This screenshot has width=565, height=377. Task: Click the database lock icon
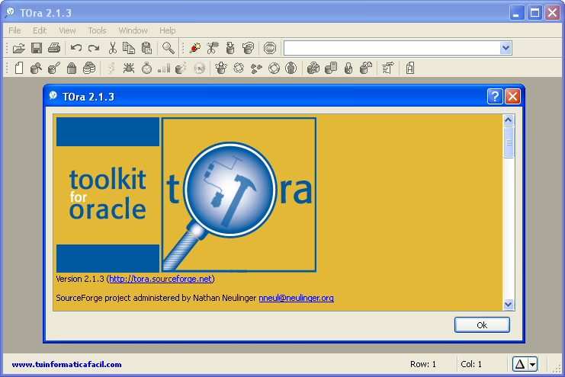348,68
